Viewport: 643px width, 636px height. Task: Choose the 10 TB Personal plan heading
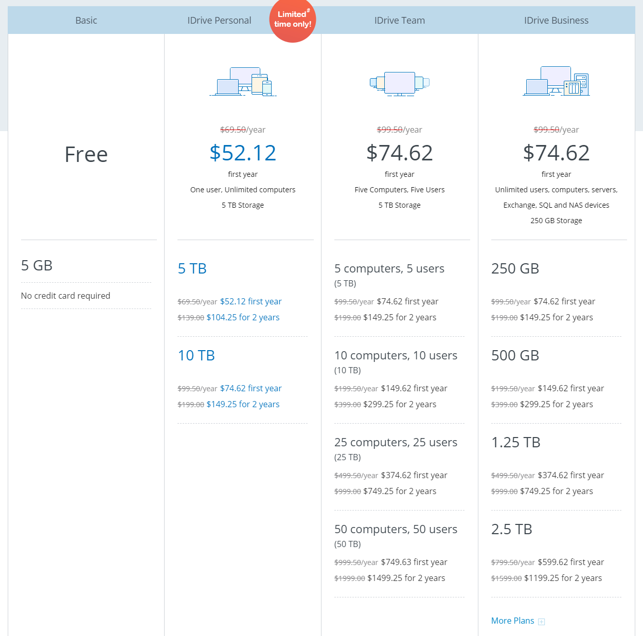196,355
